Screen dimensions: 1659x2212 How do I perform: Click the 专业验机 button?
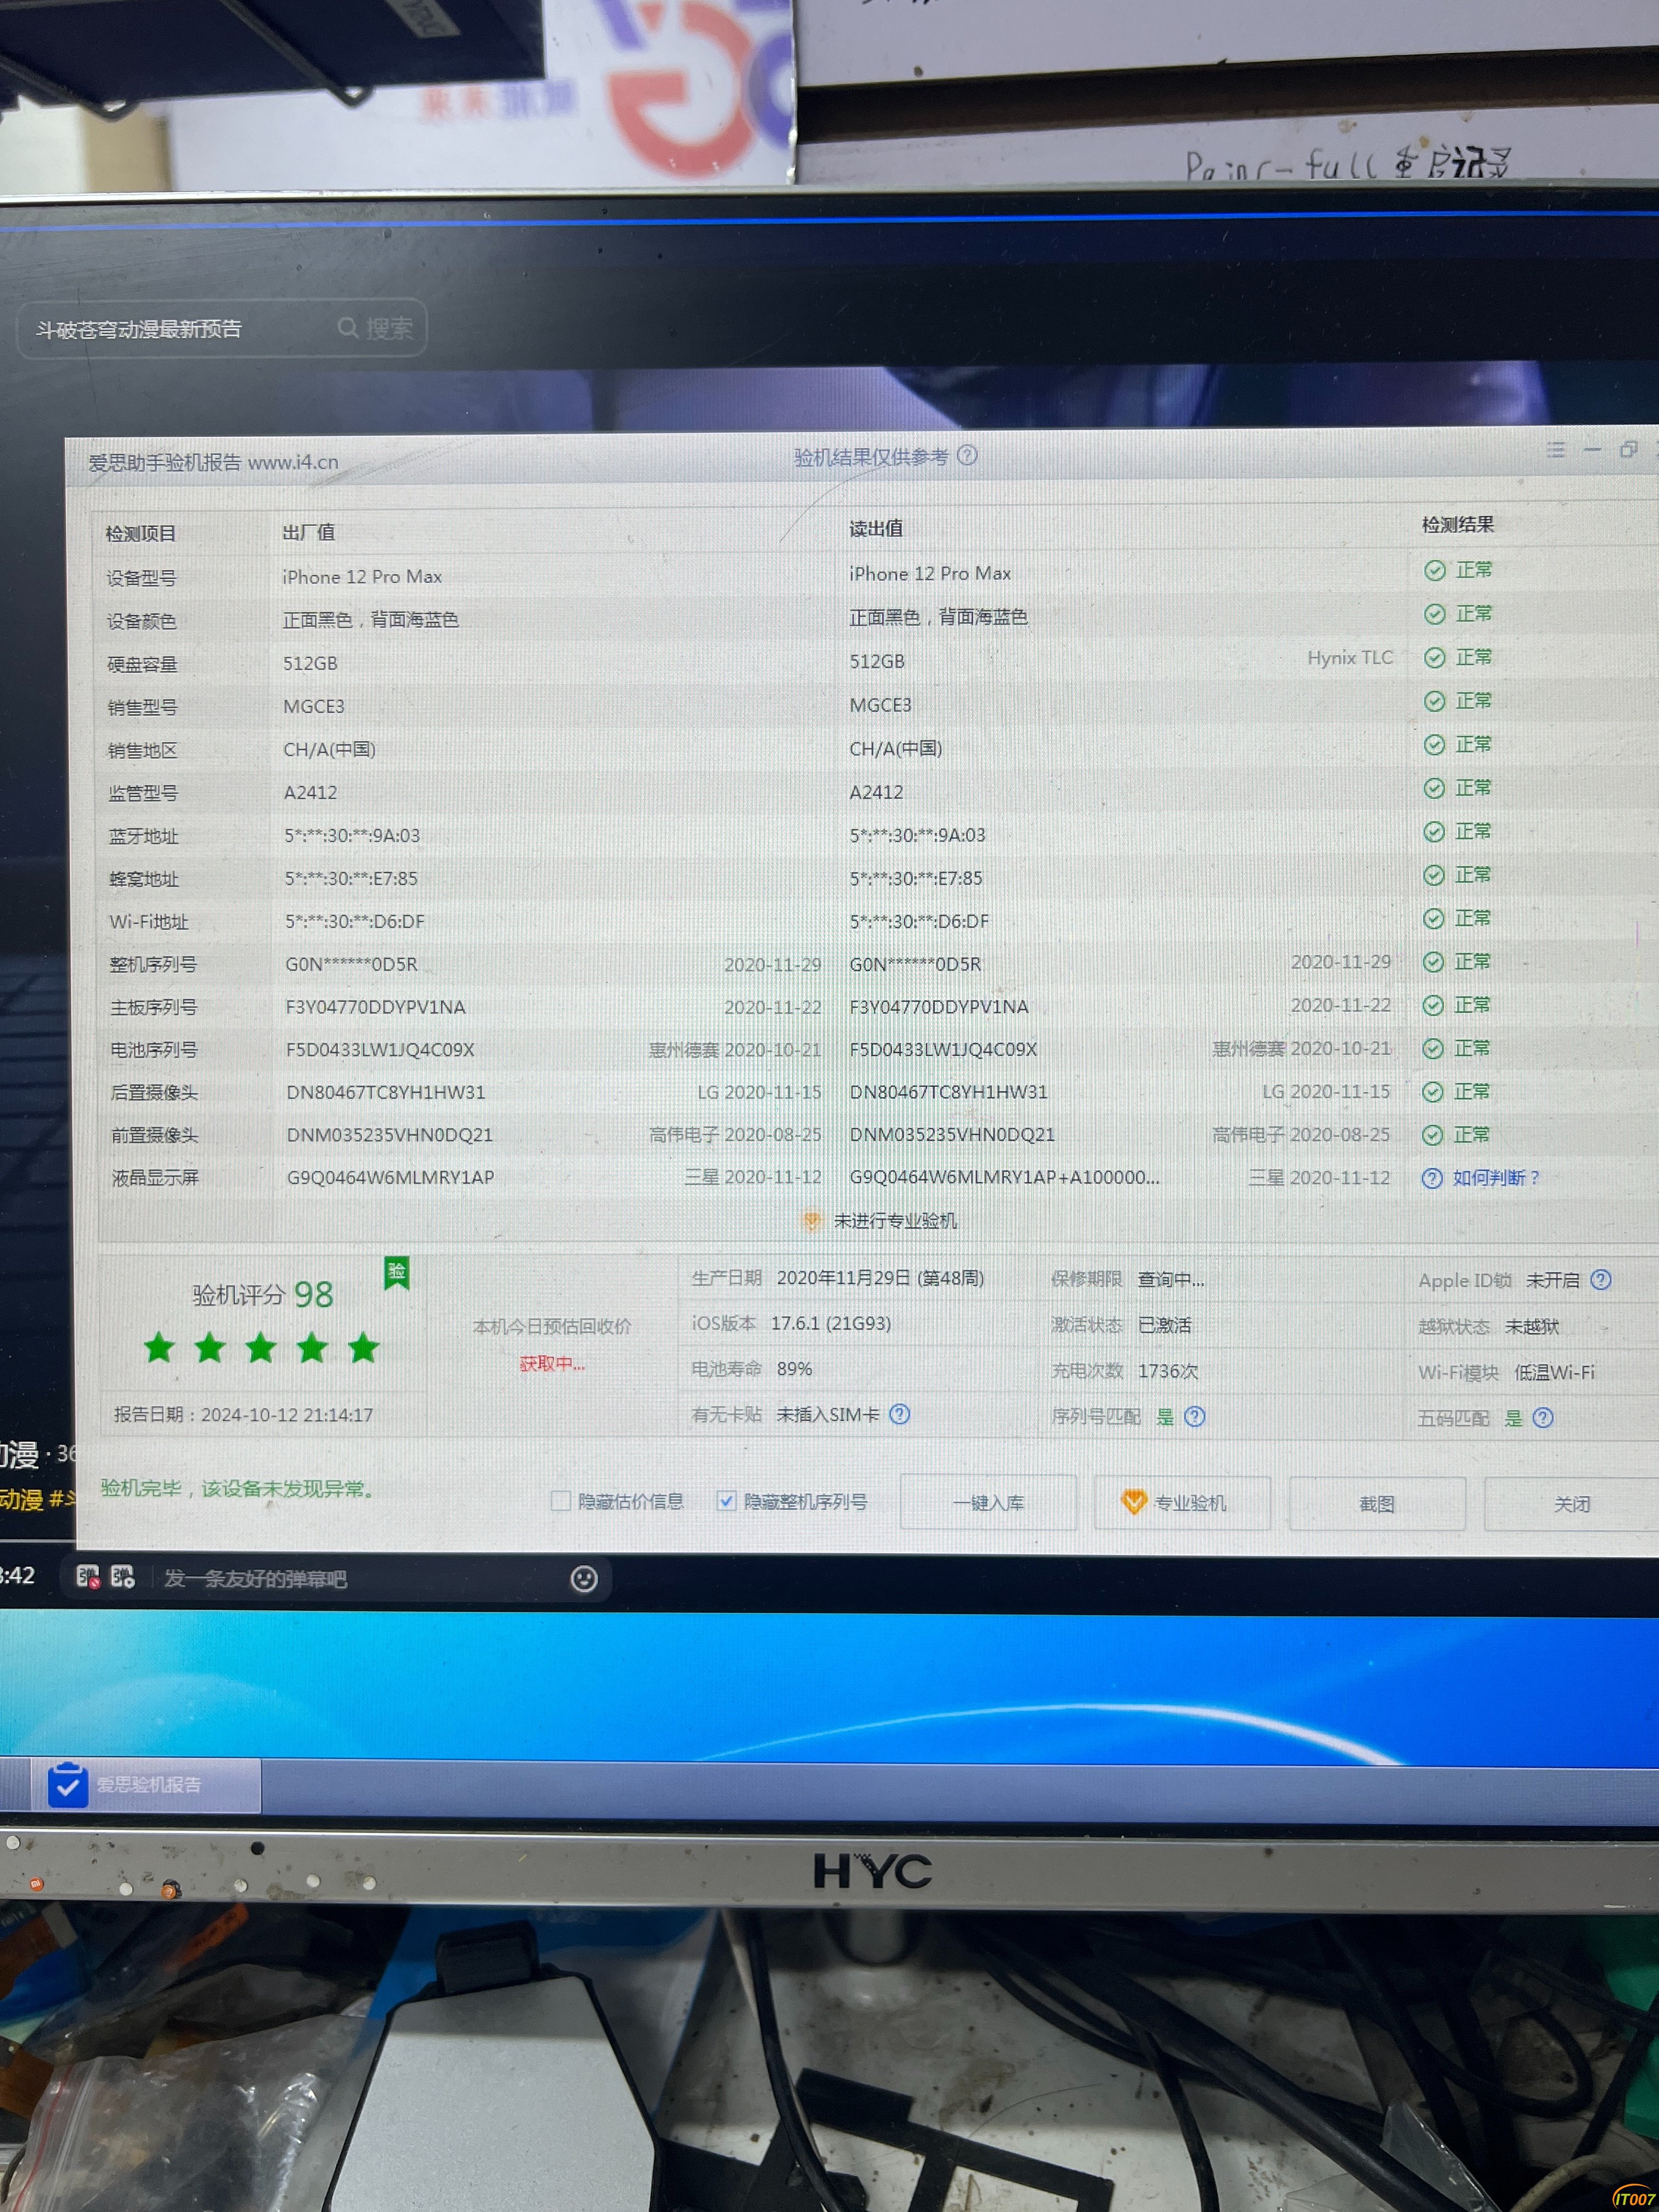coord(1182,1503)
